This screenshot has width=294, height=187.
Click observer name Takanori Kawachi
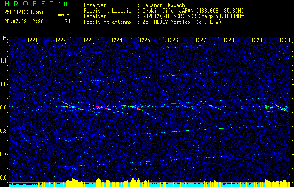(165, 5)
